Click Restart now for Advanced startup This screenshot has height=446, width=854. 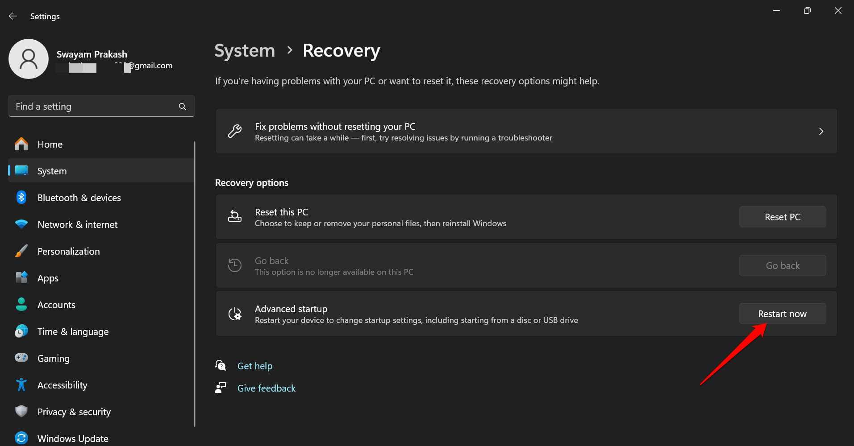point(783,314)
